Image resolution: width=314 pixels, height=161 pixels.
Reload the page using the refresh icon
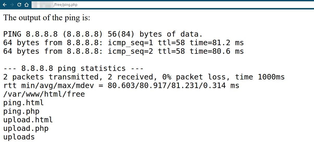[x=19, y=5]
